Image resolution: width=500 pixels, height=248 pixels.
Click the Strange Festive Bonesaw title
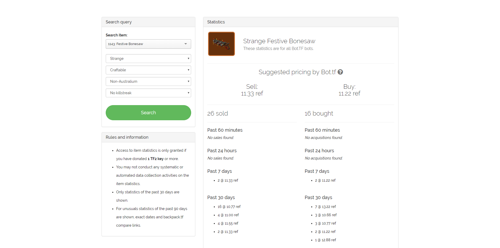tap(279, 41)
